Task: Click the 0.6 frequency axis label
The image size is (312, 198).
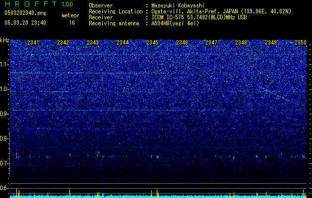Action: [x=4, y=188]
